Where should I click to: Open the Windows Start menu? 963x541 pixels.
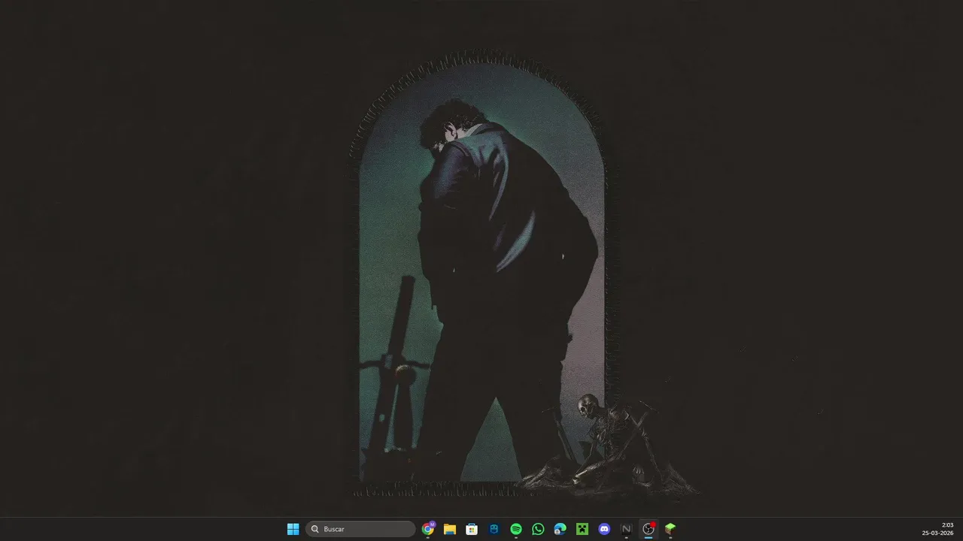(x=293, y=529)
